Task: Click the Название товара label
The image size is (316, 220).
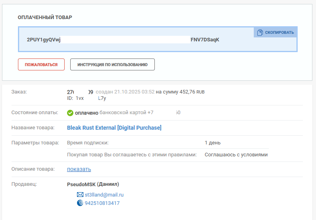Action: [33, 128]
